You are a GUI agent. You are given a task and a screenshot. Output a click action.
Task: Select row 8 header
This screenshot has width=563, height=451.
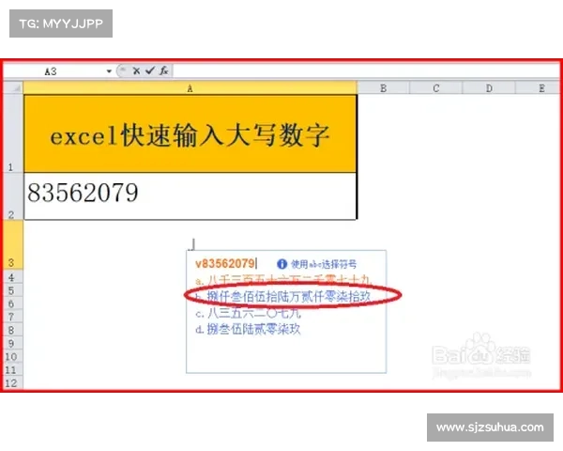(13, 330)
